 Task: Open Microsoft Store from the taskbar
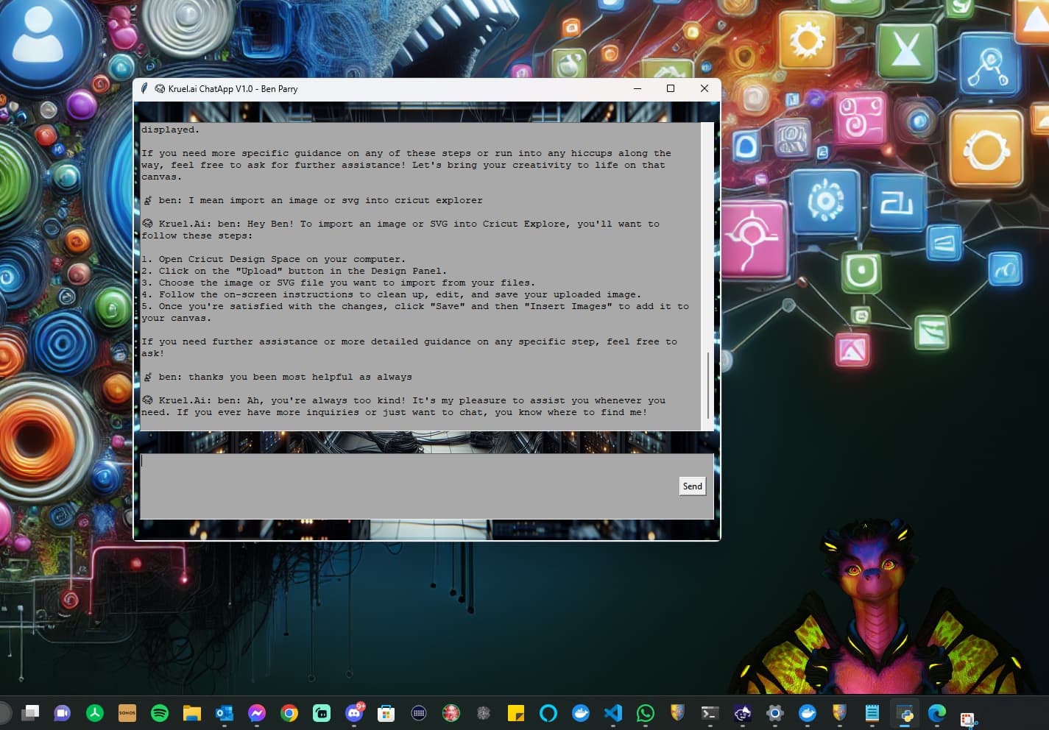tap(386, 712)
